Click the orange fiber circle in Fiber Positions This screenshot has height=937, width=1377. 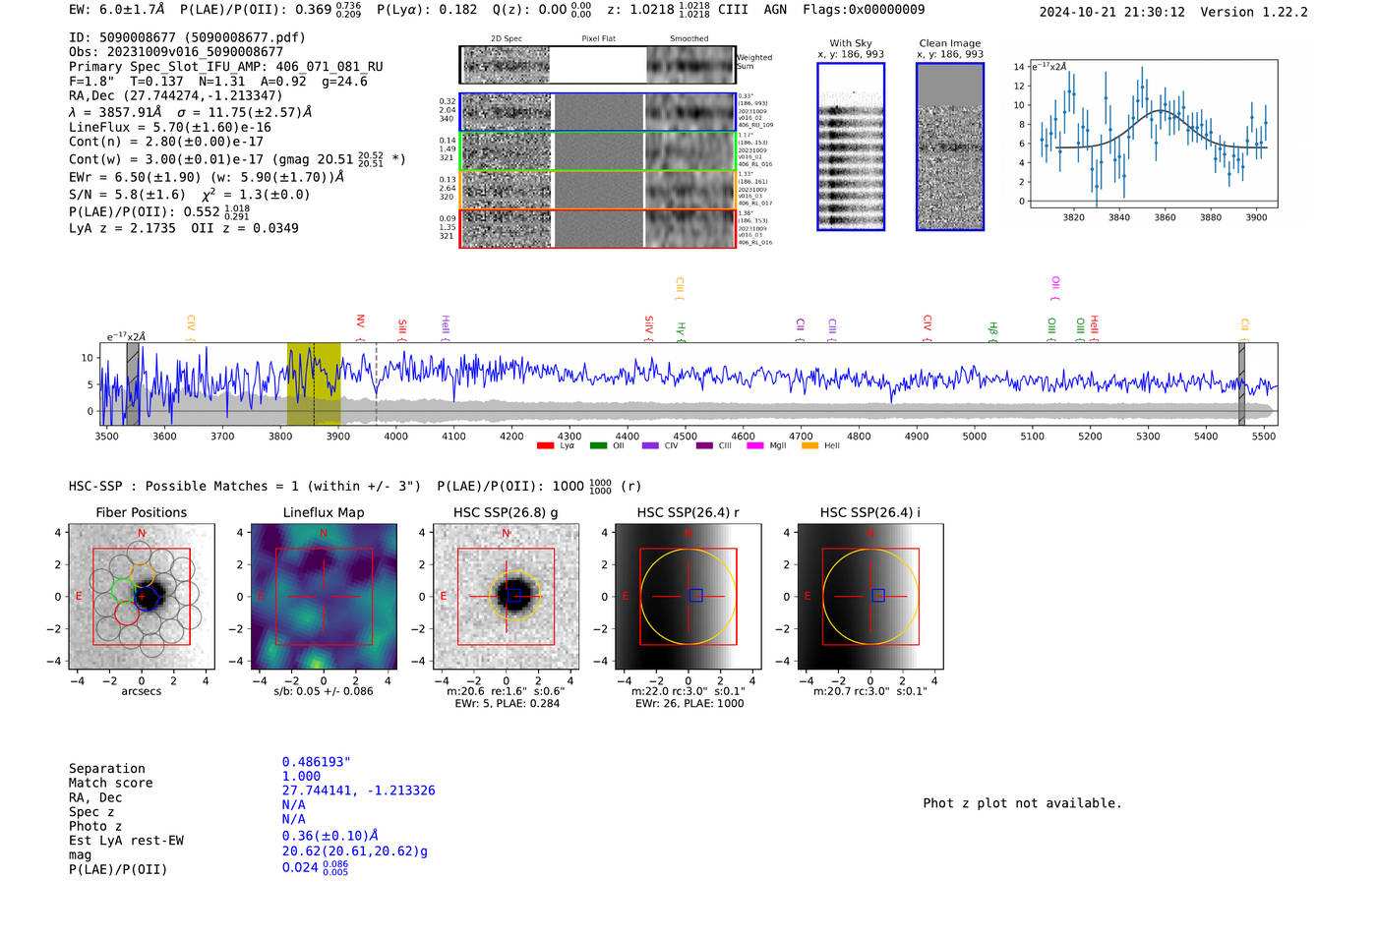(x=142, y=573)
